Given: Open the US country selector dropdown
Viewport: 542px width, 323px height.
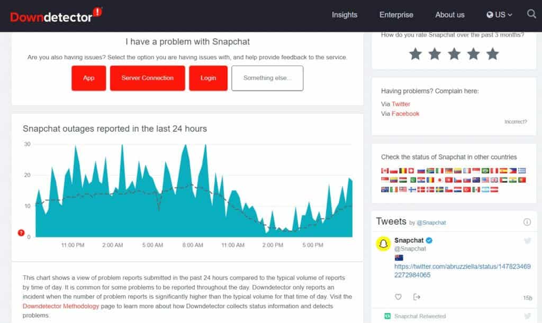Looking at the screenshot, I should 499,15.
